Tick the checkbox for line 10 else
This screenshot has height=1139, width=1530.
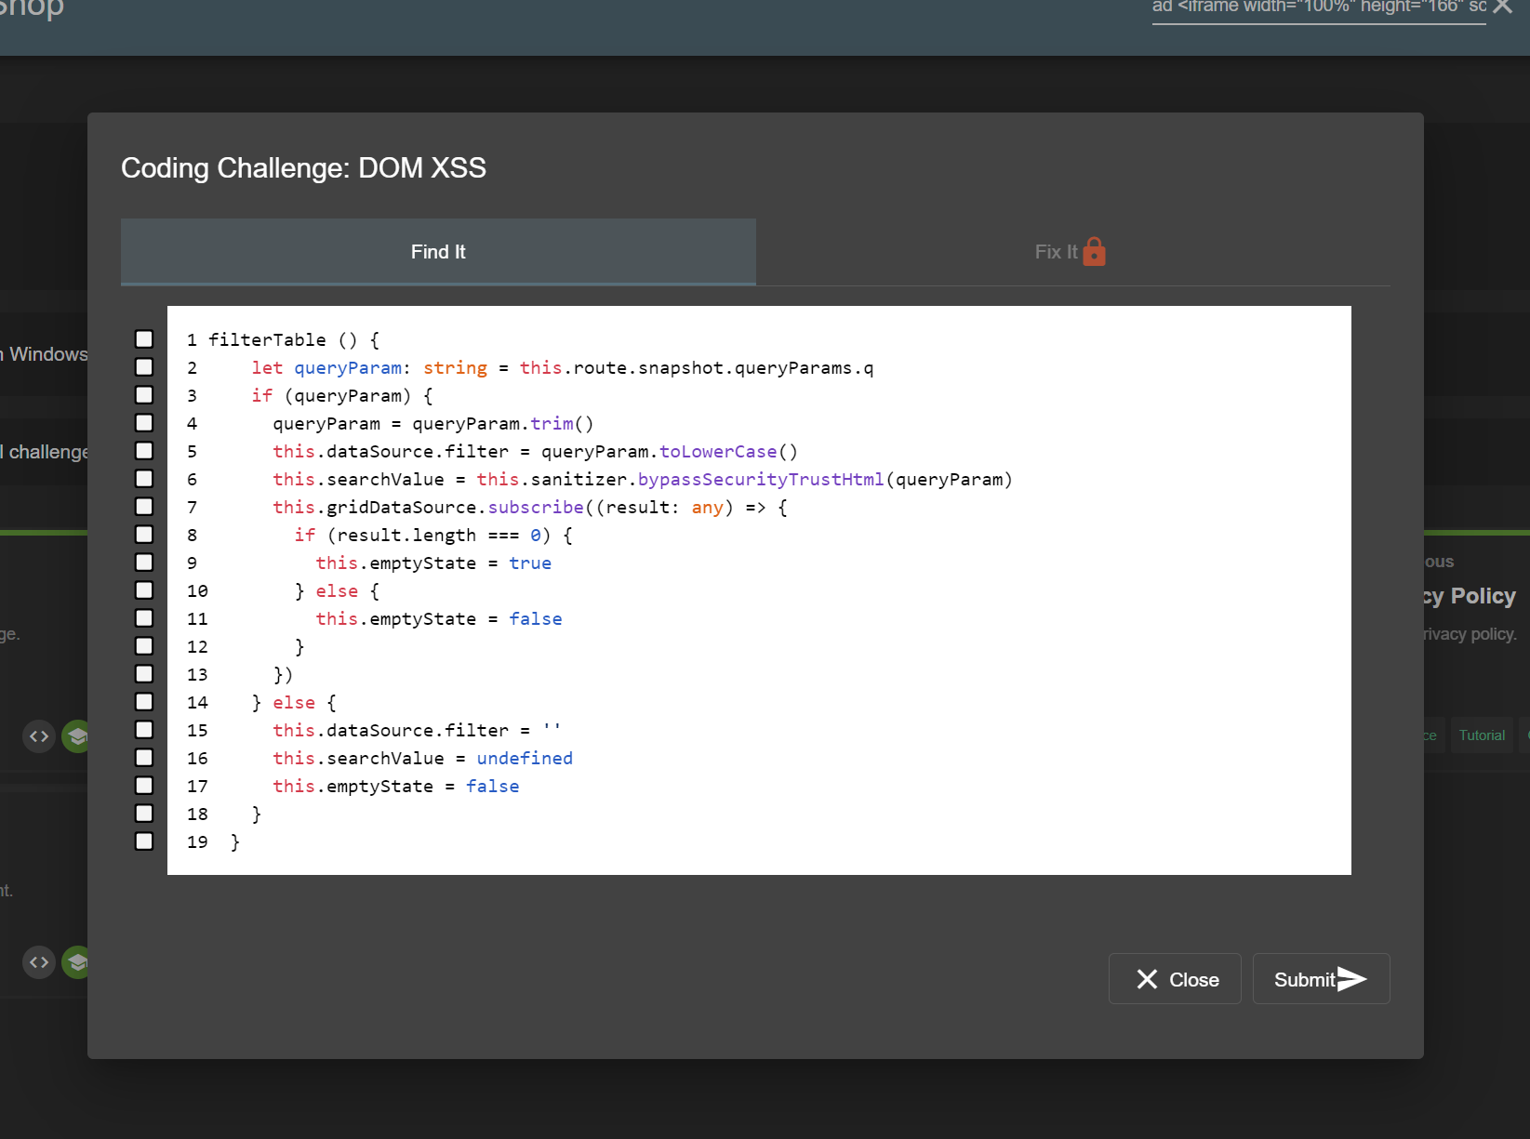[144, 590]
